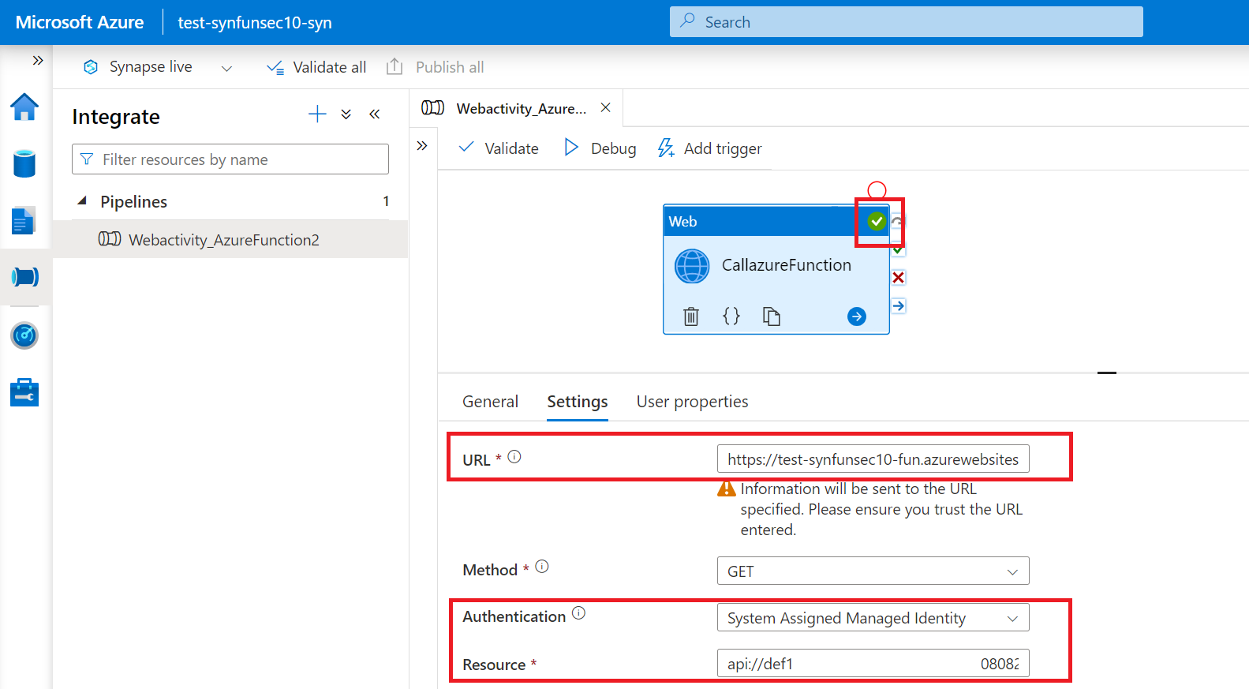Viewport: 1249px width, 689px height.
Task: Click the URL input field
Action: coord(873,459)
